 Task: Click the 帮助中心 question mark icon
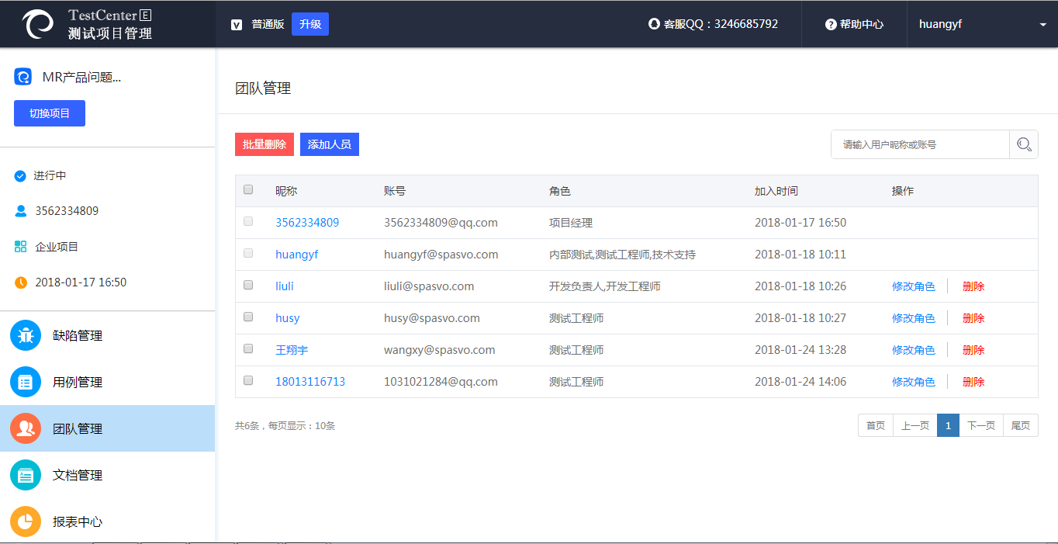[x=831, y=24]
